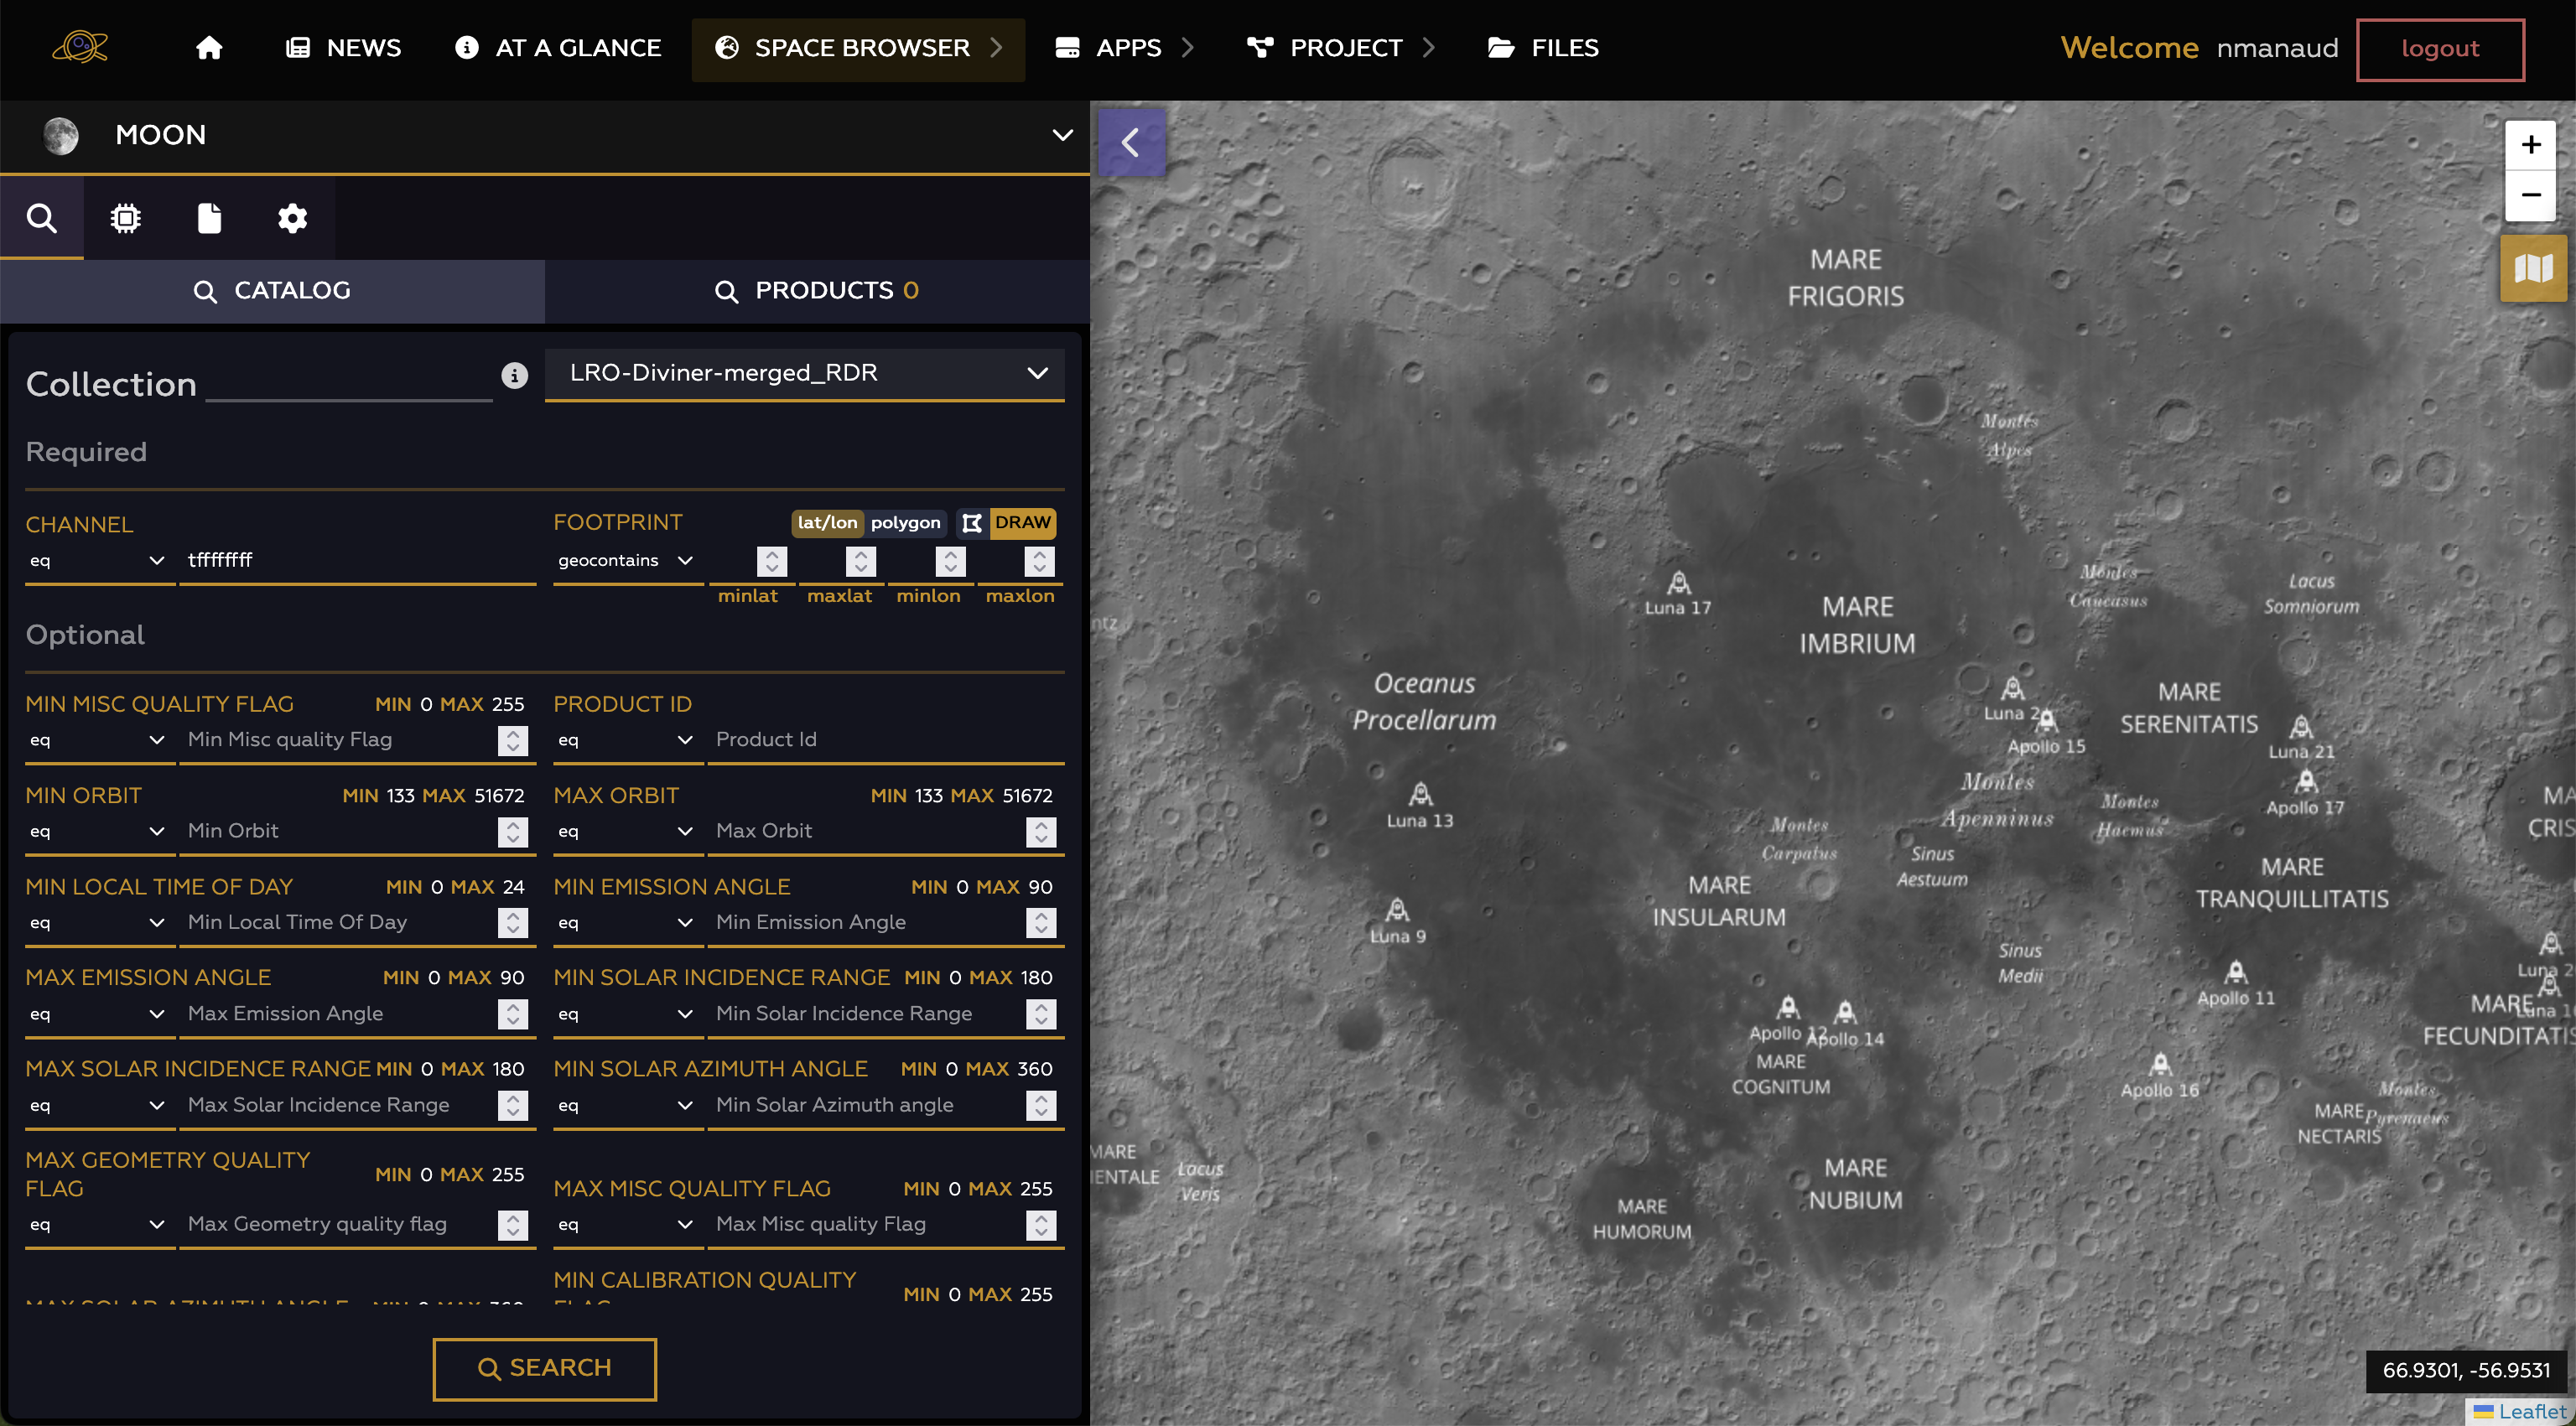Click the Apollo 17 lander marker
Viewport: 2576px width, 1426px height.
tap(2306, 781)
